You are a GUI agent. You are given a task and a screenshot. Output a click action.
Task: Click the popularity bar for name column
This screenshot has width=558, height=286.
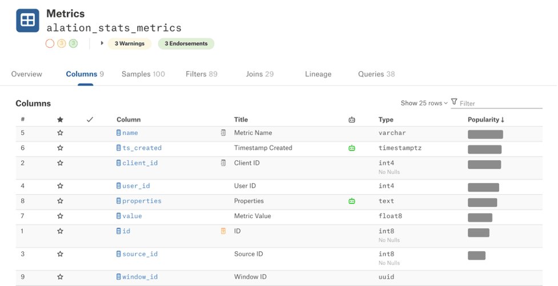click(x=485, y=134)
